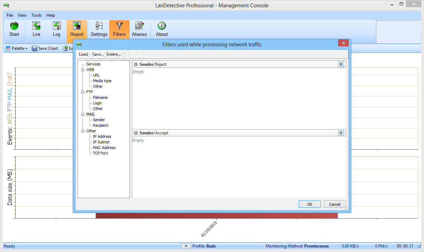Click the Sender/Accept empty list area
Image resolution: width=424 pixels, height=252 pixels.
pyautogui.click(x=239, y=167)
